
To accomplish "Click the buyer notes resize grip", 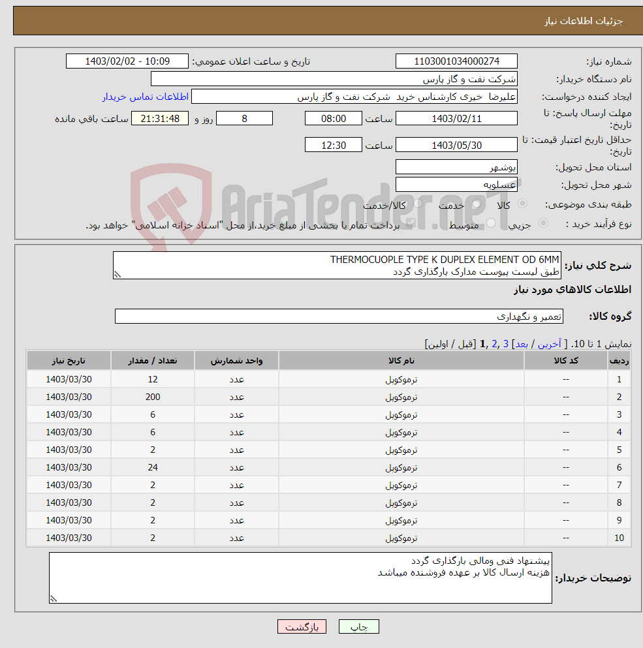I will [x=54, y=598].
